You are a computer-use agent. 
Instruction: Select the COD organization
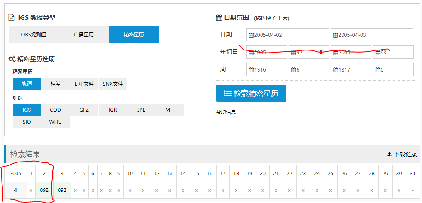[x=56, y=110]
